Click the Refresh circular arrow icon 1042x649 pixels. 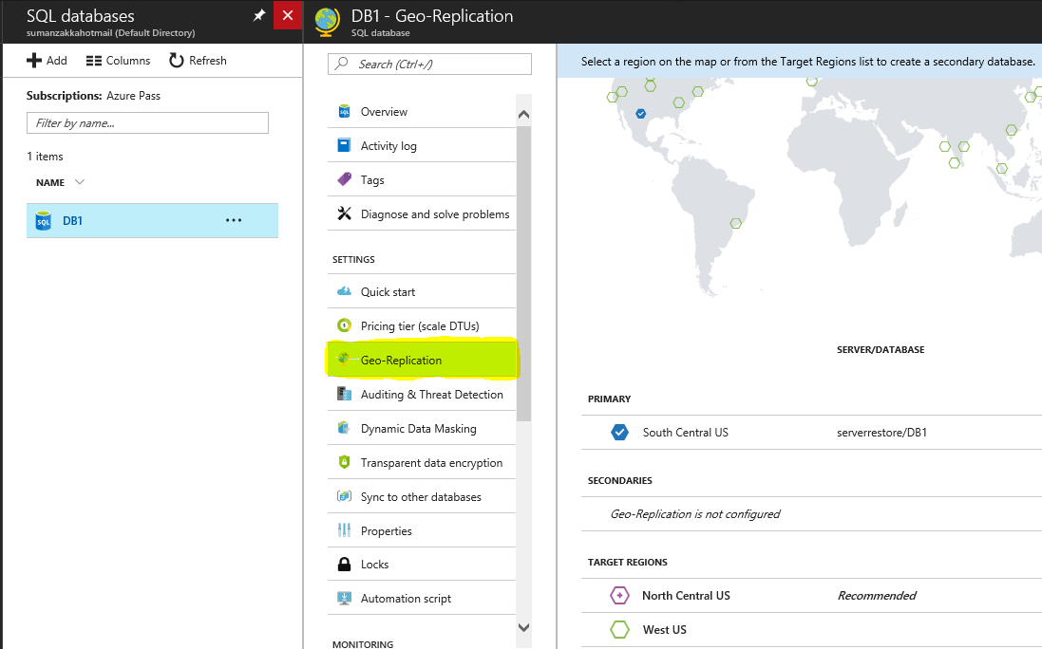pos(176,61)
